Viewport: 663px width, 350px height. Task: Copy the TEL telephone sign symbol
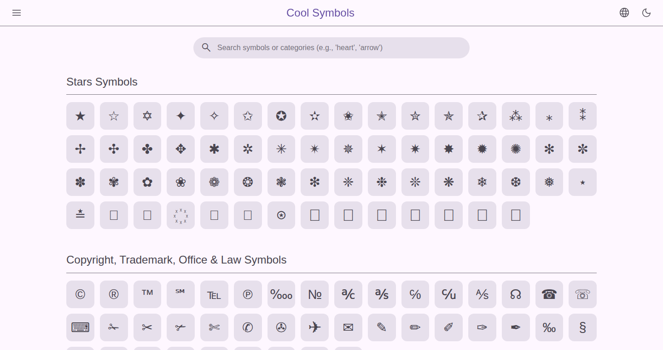[x=214, y=294]
